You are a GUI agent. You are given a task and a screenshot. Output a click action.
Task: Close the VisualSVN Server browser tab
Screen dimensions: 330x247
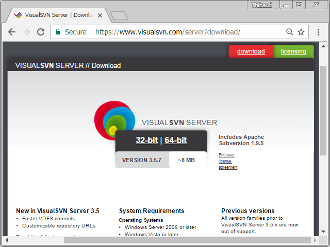[100, 15]
